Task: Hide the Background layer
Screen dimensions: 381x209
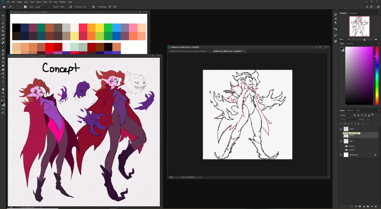Action: 341,155
